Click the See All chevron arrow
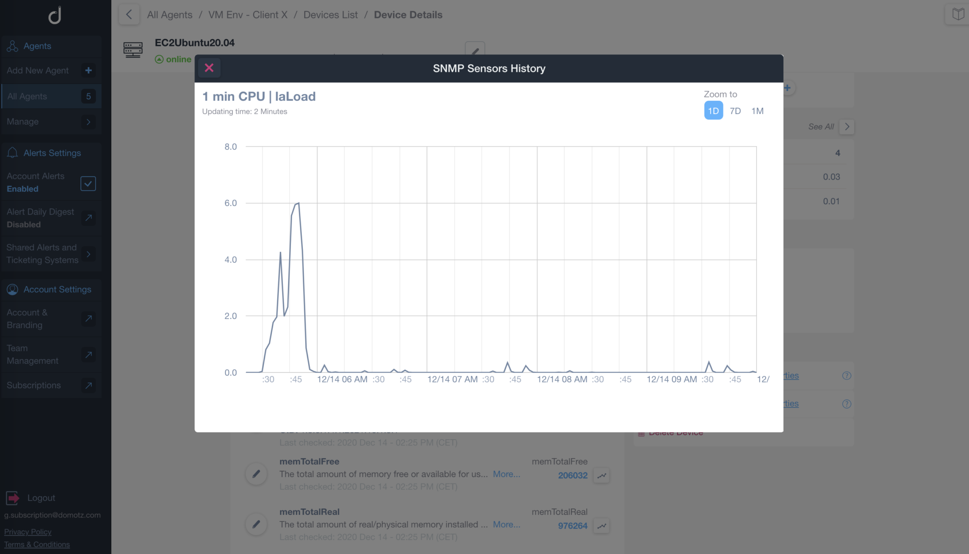Viewport: 969px width, 554px height. pyautogui.click(x=846, y=127)
